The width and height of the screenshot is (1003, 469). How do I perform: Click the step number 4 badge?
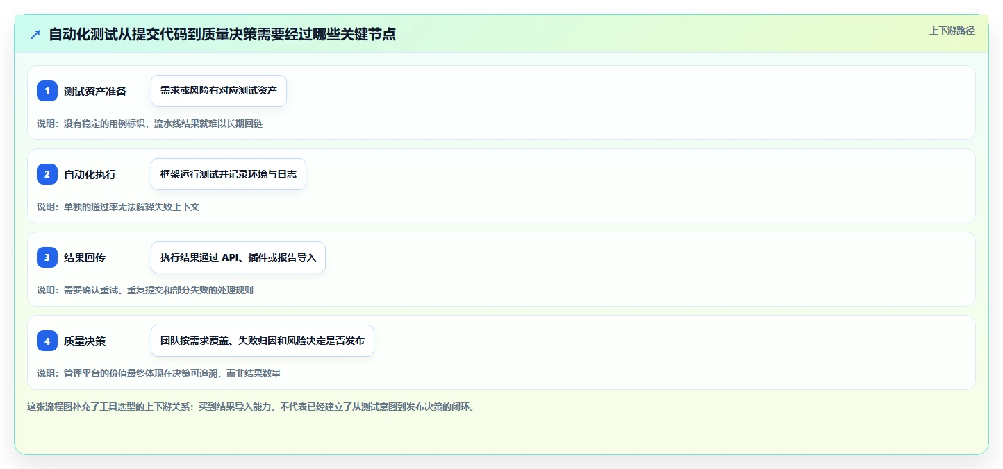(47, 341)
